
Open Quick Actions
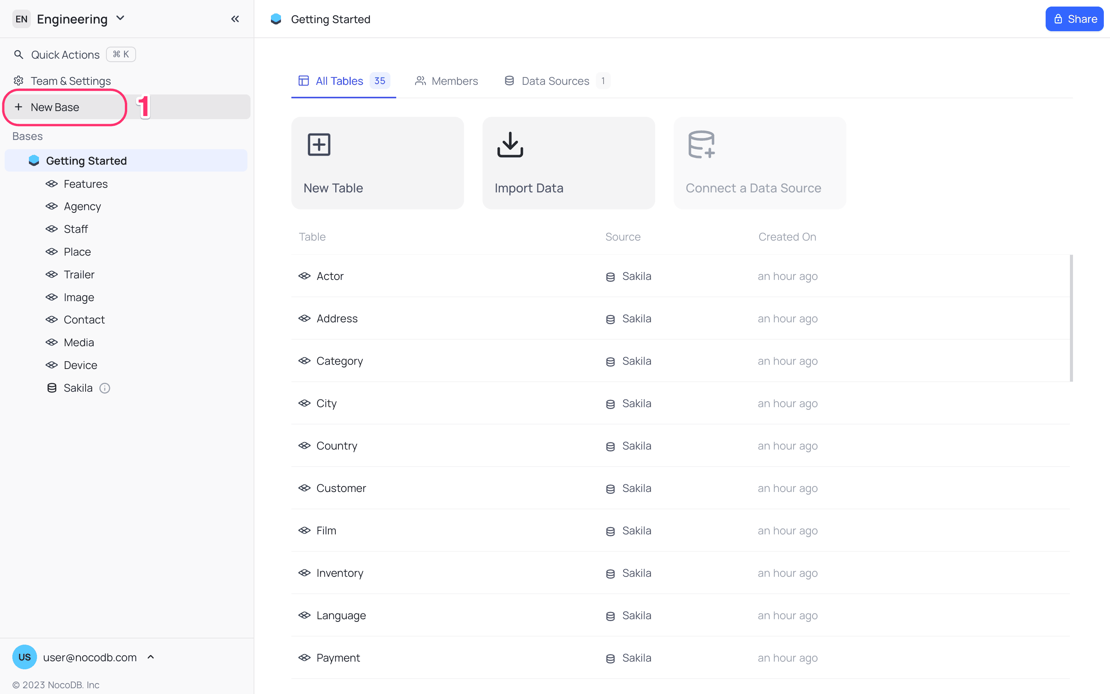tap(74, 55)
